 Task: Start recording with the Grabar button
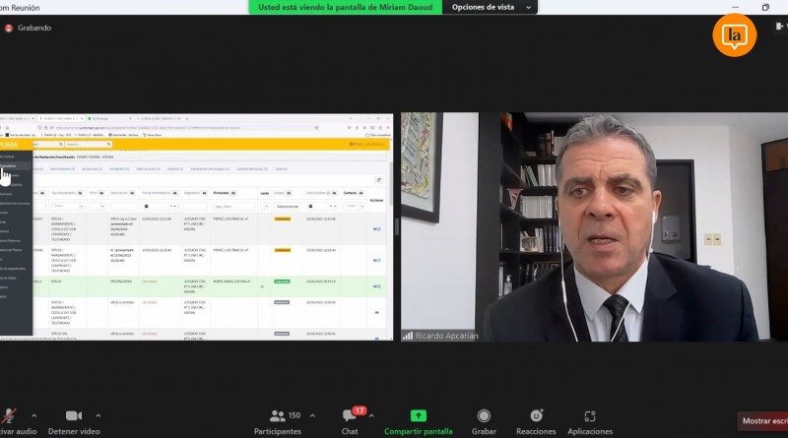(484, 416)
